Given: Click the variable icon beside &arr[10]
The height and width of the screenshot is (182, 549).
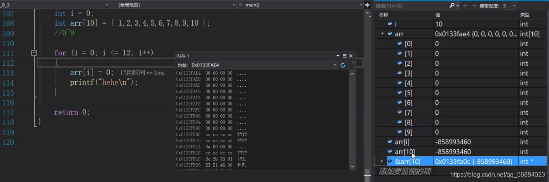Looking at the screenshot, I should 390,161.
